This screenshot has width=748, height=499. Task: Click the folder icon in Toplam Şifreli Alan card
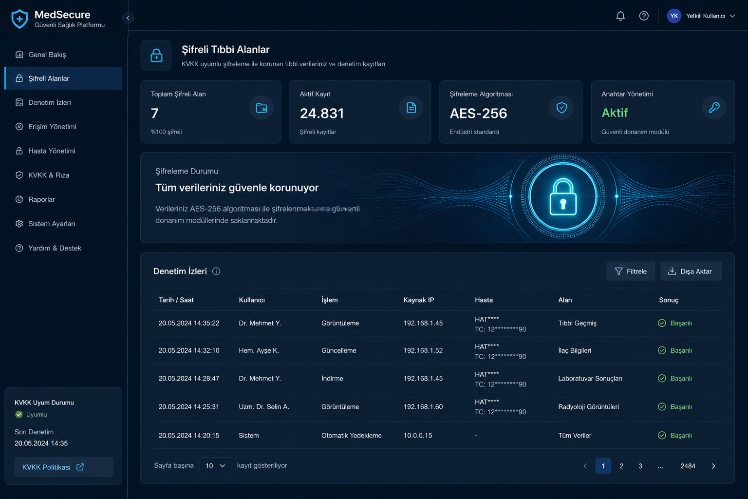[x=262, y=108]
